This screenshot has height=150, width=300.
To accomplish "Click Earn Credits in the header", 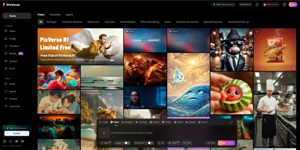I will click(271, 5).
